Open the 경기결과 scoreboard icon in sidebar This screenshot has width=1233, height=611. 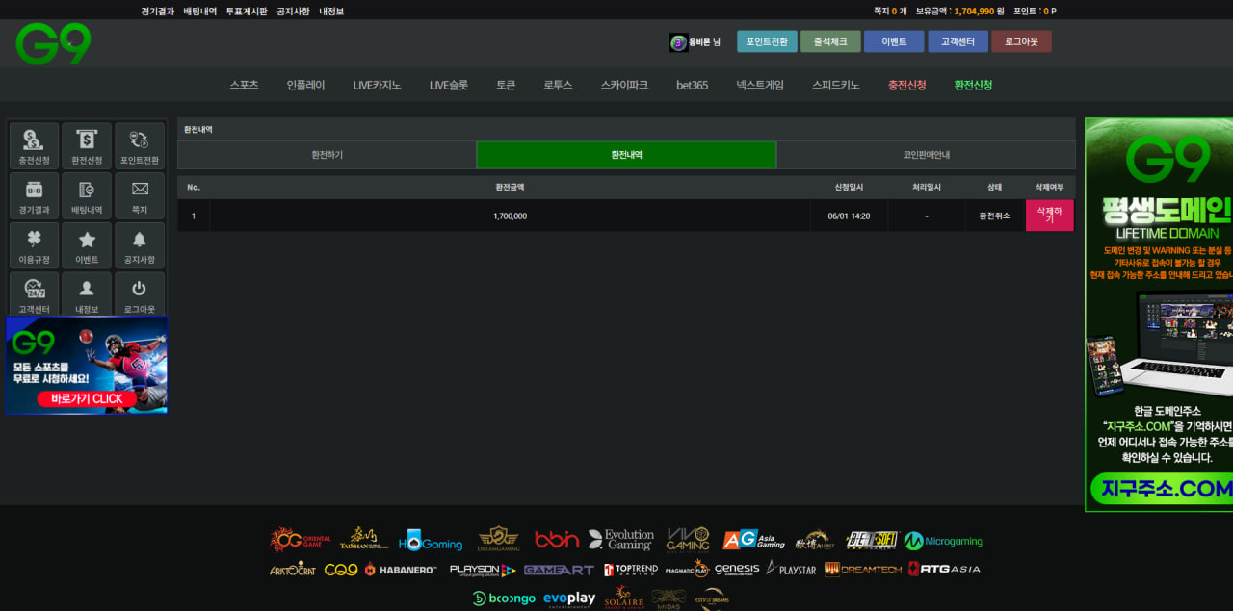tap(34, 196)
